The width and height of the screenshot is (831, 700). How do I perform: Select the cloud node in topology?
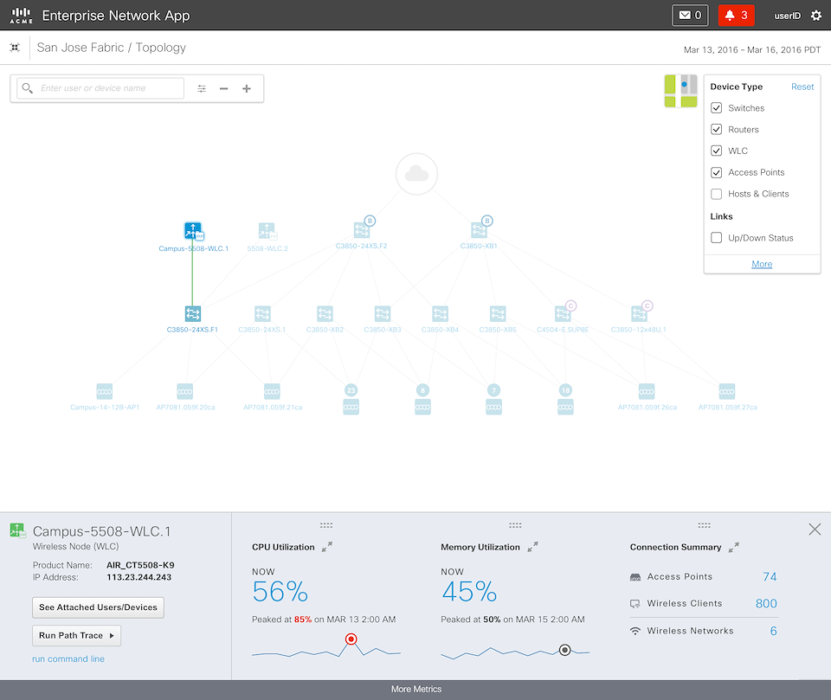pos(416,174)
